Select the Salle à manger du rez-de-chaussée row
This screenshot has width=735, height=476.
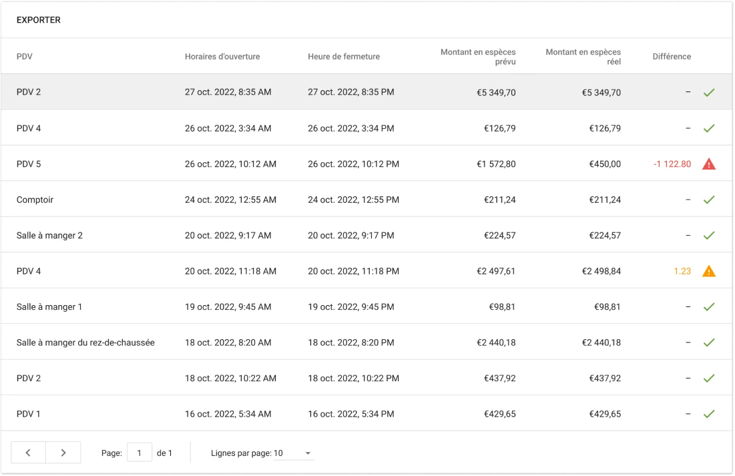[x=85, y=342]
